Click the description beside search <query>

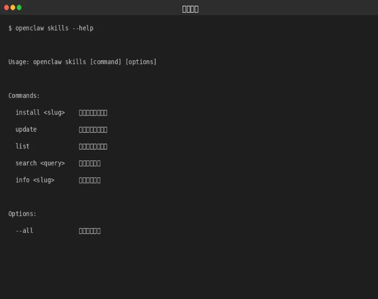click(89, 163)
